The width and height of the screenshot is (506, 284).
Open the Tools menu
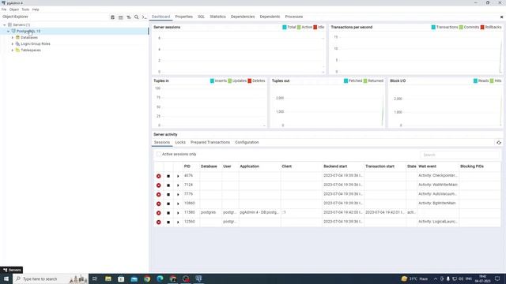click(x=25, y=9)
